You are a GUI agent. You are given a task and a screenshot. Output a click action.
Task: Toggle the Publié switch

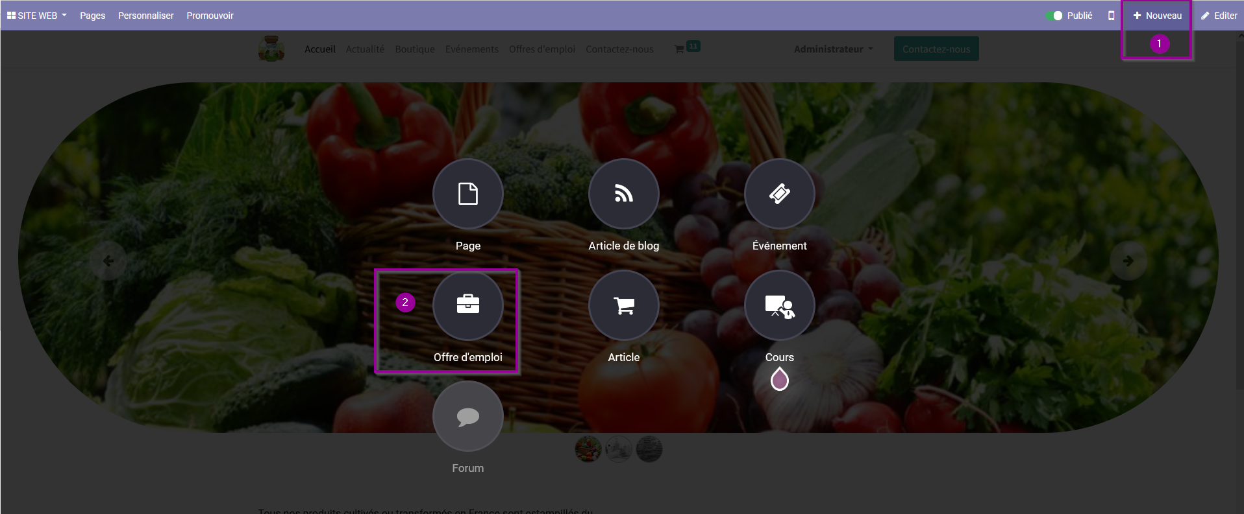coord(1054,16)
